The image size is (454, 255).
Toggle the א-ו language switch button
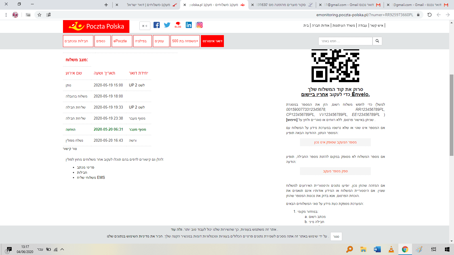[145, 26]
